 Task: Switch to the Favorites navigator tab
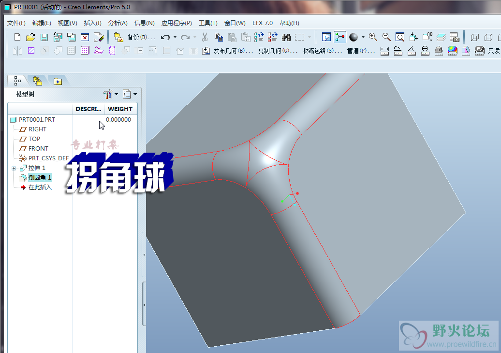[x=58, y=82]
